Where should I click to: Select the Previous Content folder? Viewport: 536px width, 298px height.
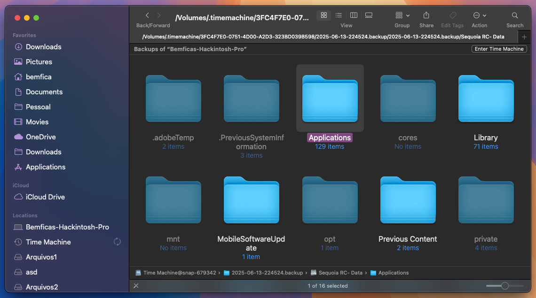click(x=408, y=201)
